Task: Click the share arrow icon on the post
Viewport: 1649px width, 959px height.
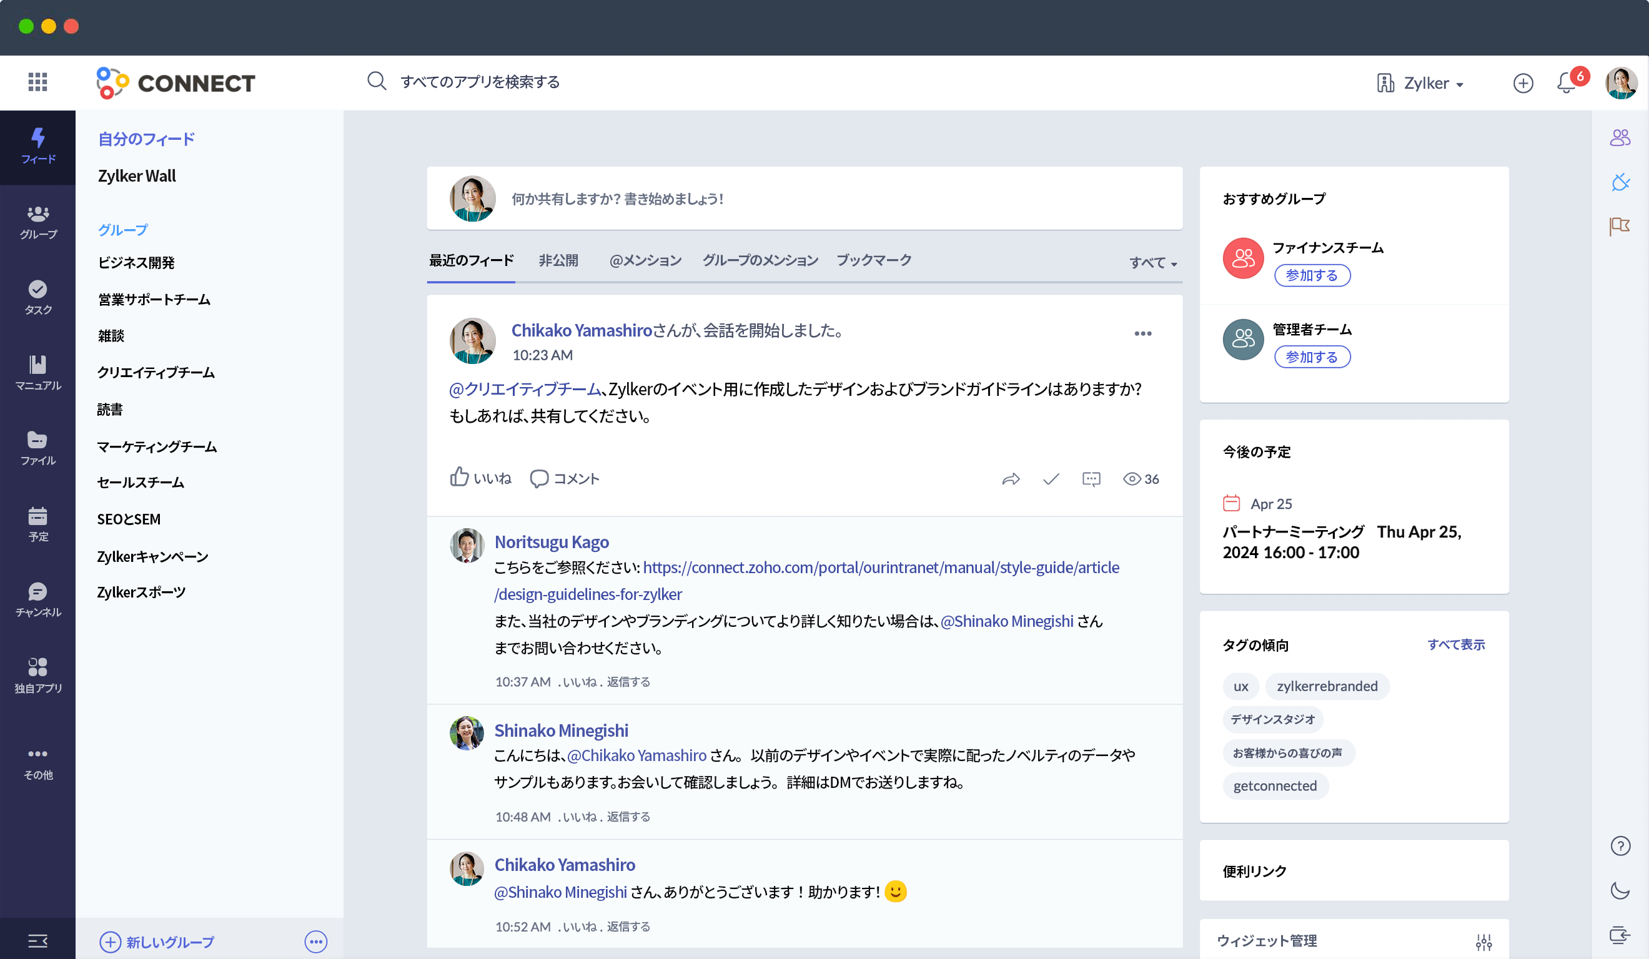Action: 1011,479
